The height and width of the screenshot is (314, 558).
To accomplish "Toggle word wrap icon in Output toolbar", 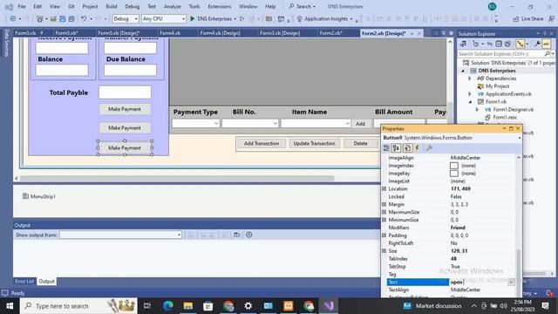I will coord(236,235).
